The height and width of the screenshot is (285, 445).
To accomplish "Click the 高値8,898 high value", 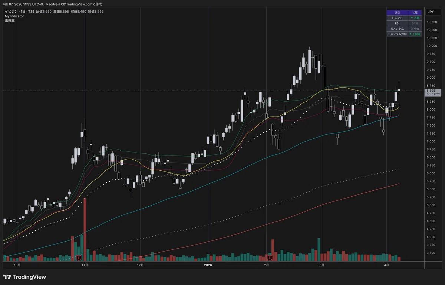I will 61,12.
